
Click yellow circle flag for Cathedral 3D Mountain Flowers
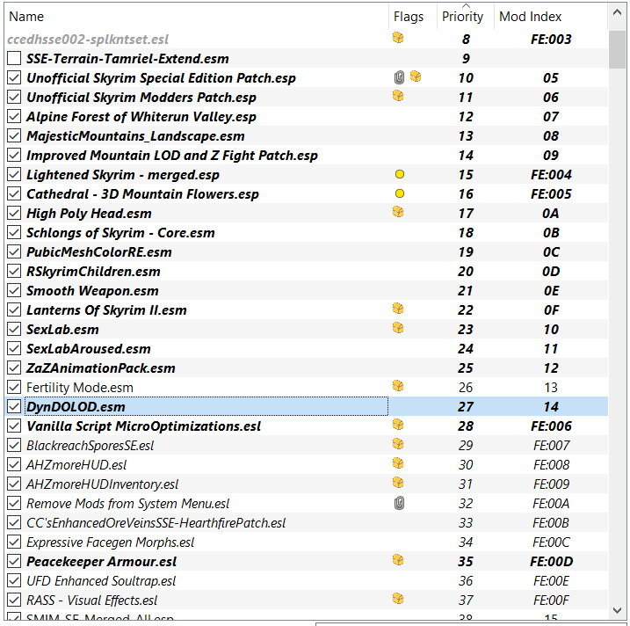pyautogui.click(x=400, y=193)
